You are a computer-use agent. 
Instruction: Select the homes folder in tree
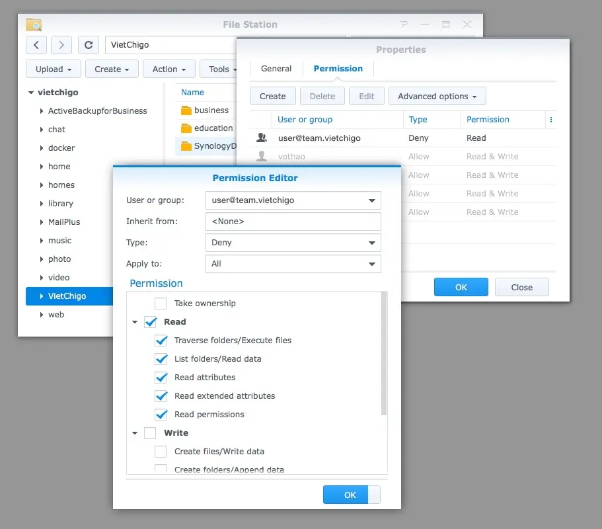[61, 185]
